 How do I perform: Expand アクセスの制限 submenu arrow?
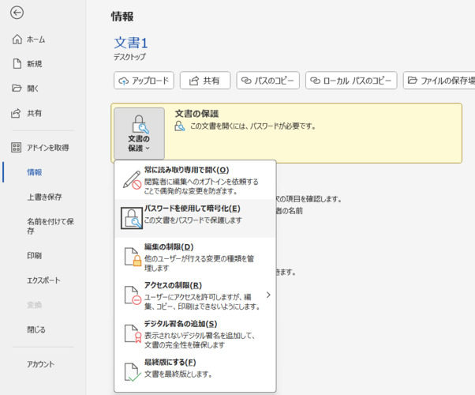tap(268, 295)
